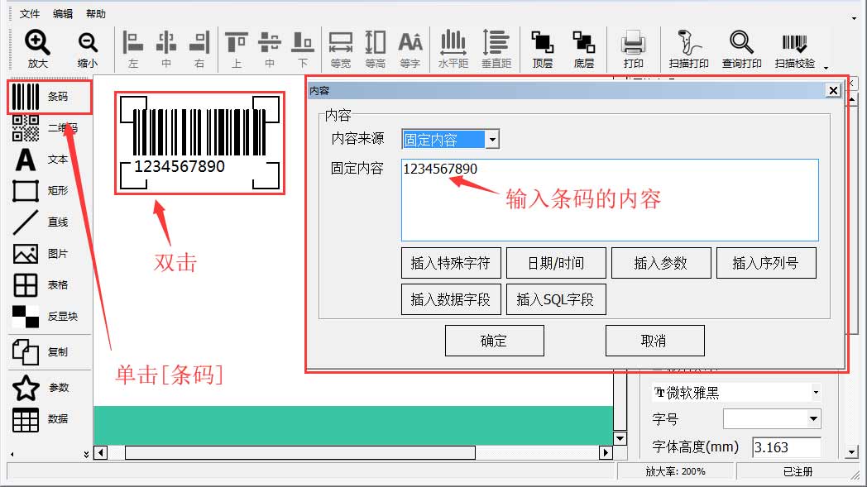The image size is (867, 487).
Task: Select the Text (文本) tool in sidebar
Action: point(26,160)
